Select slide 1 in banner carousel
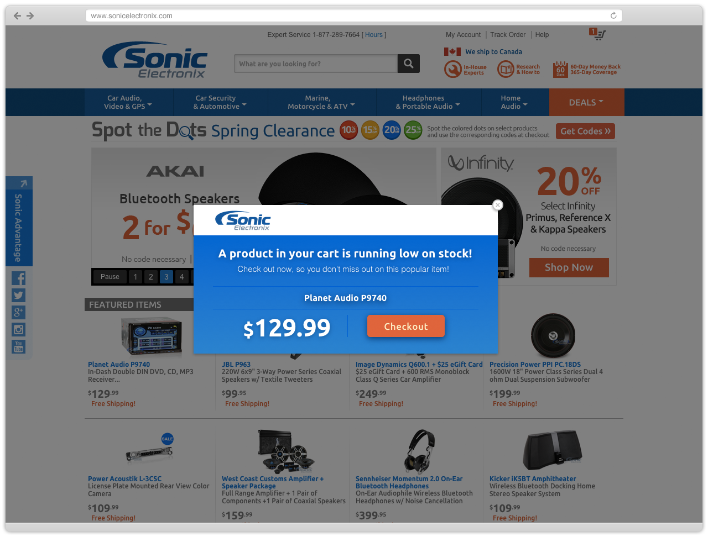The image size is (708, 537). pyautogui.click(x=136, y=277)
